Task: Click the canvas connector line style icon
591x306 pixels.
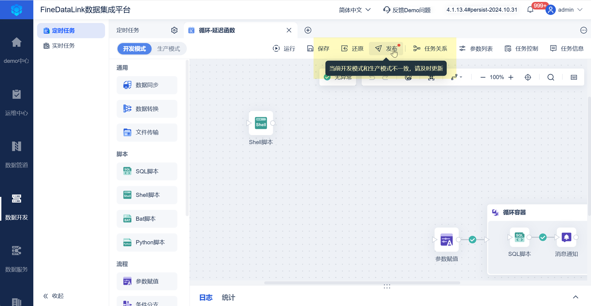Action: tap(454, 77)
